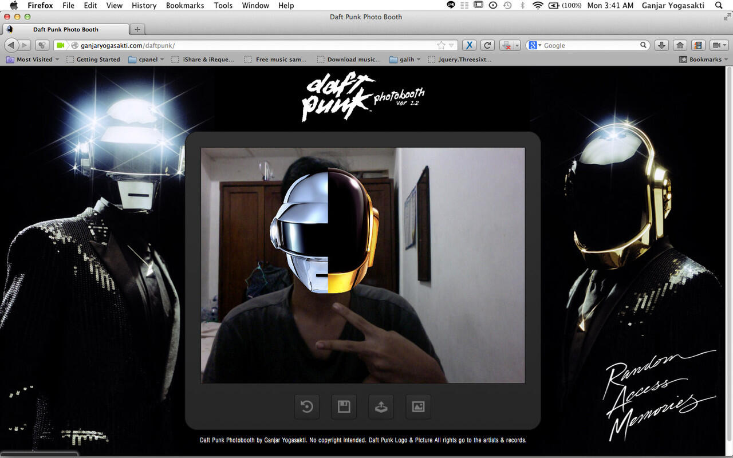Screen dimensions: 733x458
Task: Open the iShare & iReque... bookmark
Action: (203, 59)
